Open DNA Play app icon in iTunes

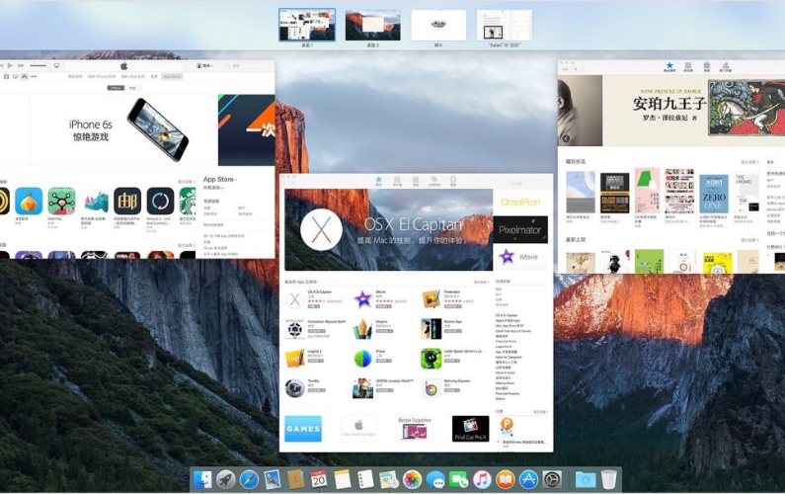point(61,201)
